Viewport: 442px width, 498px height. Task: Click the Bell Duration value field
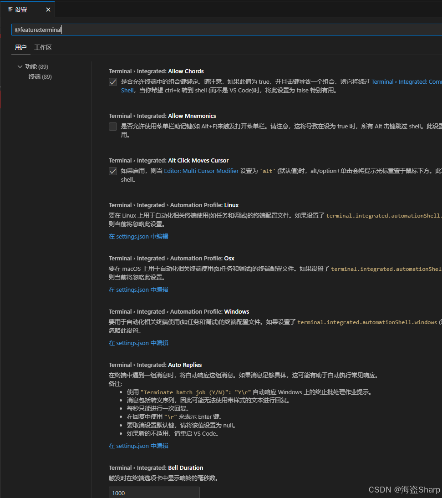pyautogui.click(x=154, y=492)
